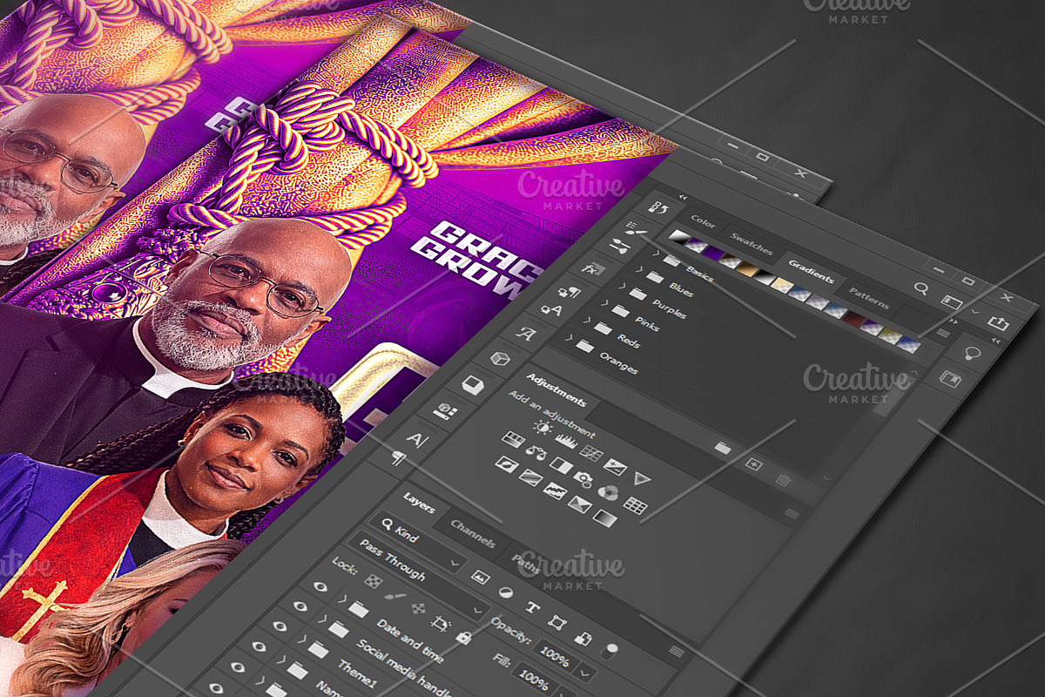The image size is (1045, 697).
Task: Add a Brightness/Contrast adjustment
Action: 543,426
